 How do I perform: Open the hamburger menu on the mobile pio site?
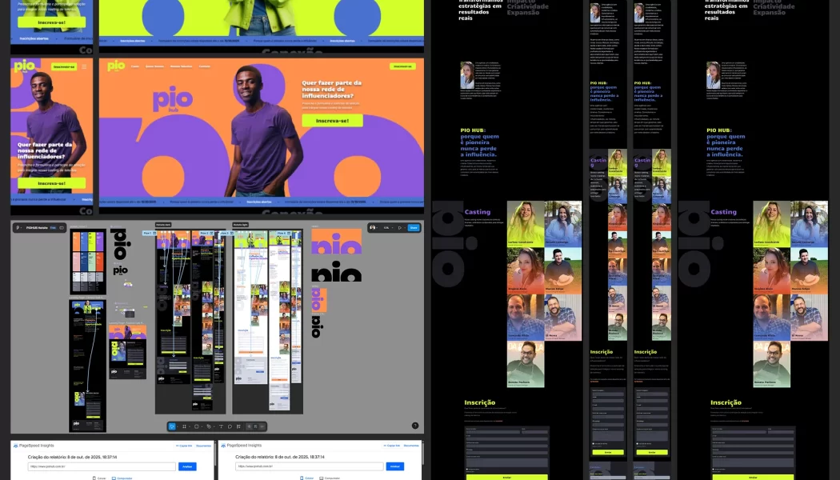tap(84, 66)
